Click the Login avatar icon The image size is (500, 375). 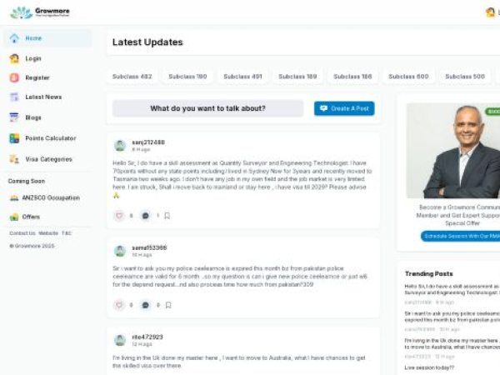14,58
